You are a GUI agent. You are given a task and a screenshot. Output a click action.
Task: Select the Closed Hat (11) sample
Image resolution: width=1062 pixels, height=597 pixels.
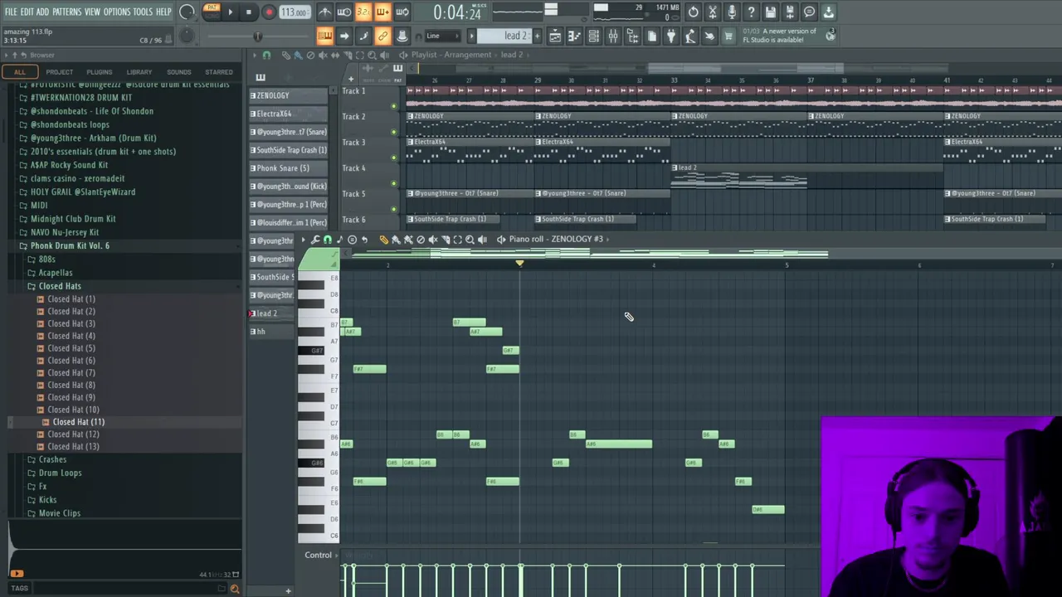(x=78, y=422)
